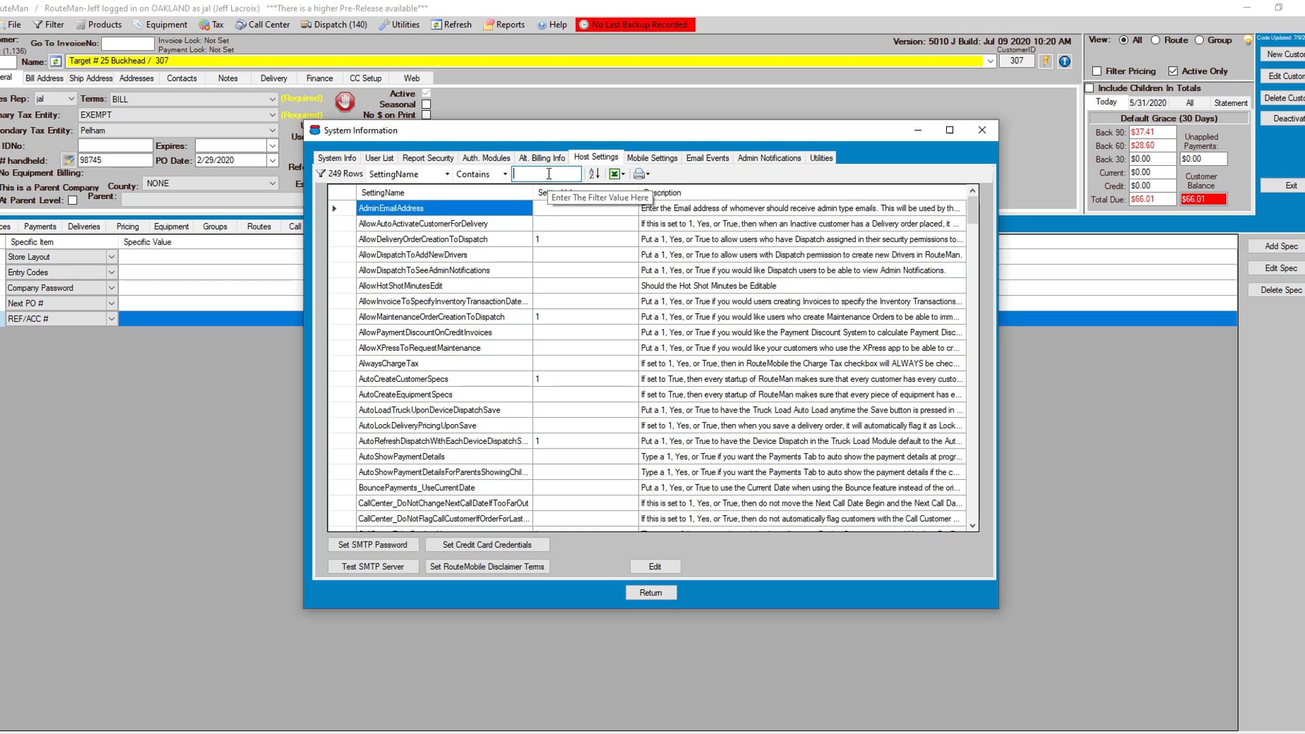Open the Call Center module
The image size is (1305, 734).
click(x=263, y=24)
